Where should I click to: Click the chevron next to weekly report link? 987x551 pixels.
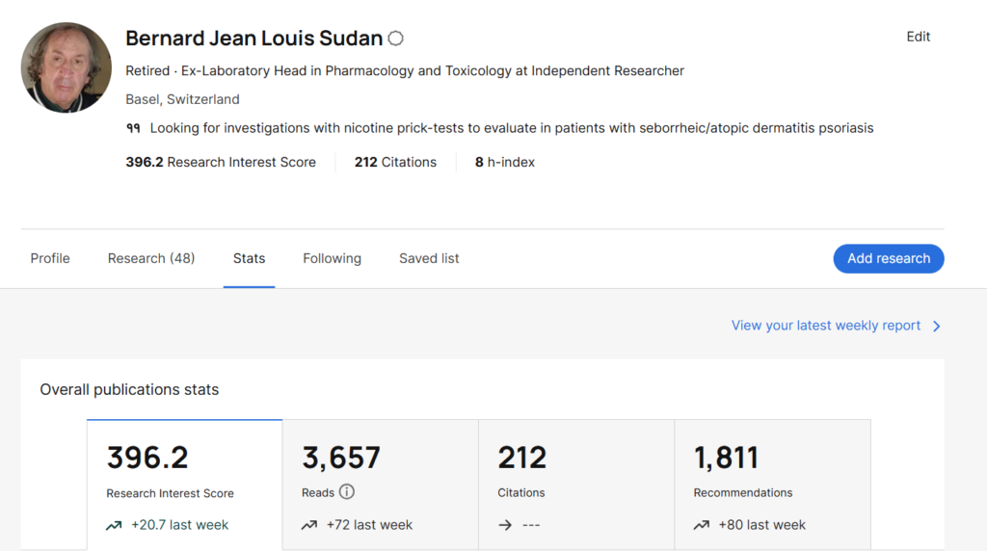[936, 327]
